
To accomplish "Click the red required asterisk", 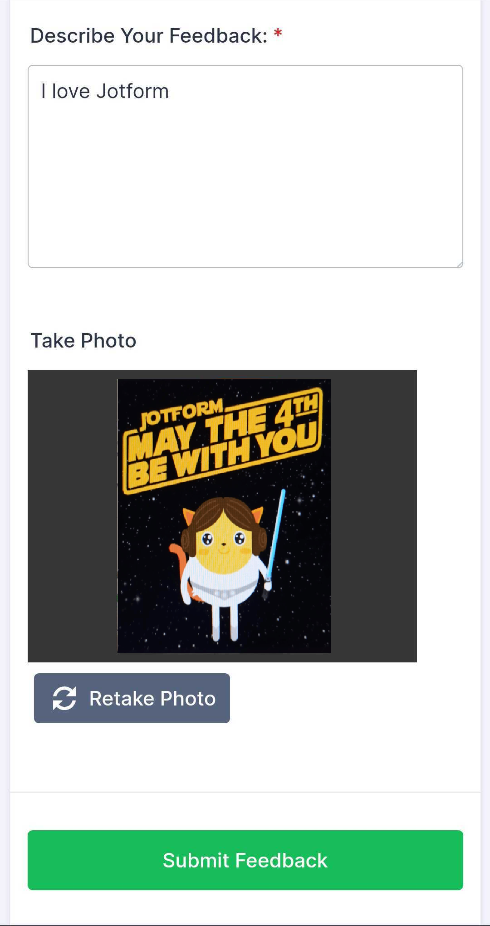I will click(278, 33).
